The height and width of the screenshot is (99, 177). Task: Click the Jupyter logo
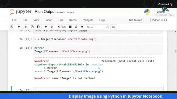coord(20,12)
